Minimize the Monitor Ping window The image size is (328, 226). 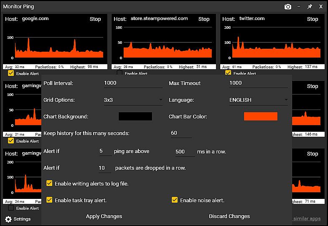pyautogui.click(x=299, y=7)
